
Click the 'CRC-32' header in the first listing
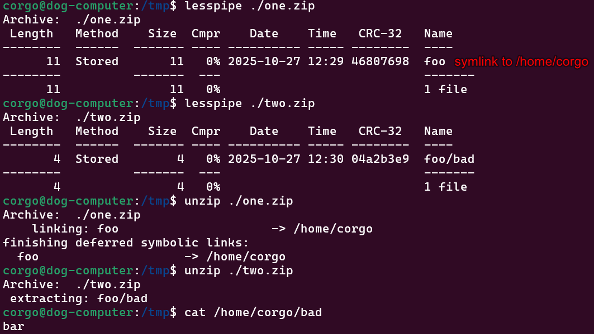(380, 33)
